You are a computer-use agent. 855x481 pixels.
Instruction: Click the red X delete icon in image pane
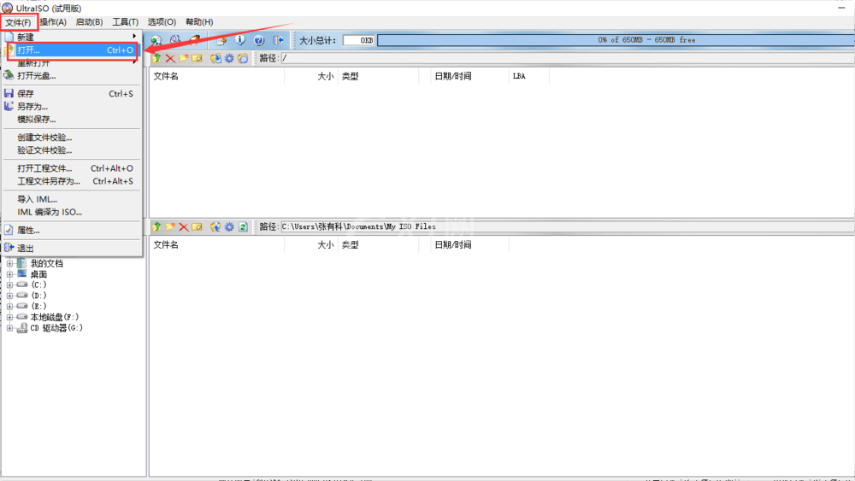[170, 58]
